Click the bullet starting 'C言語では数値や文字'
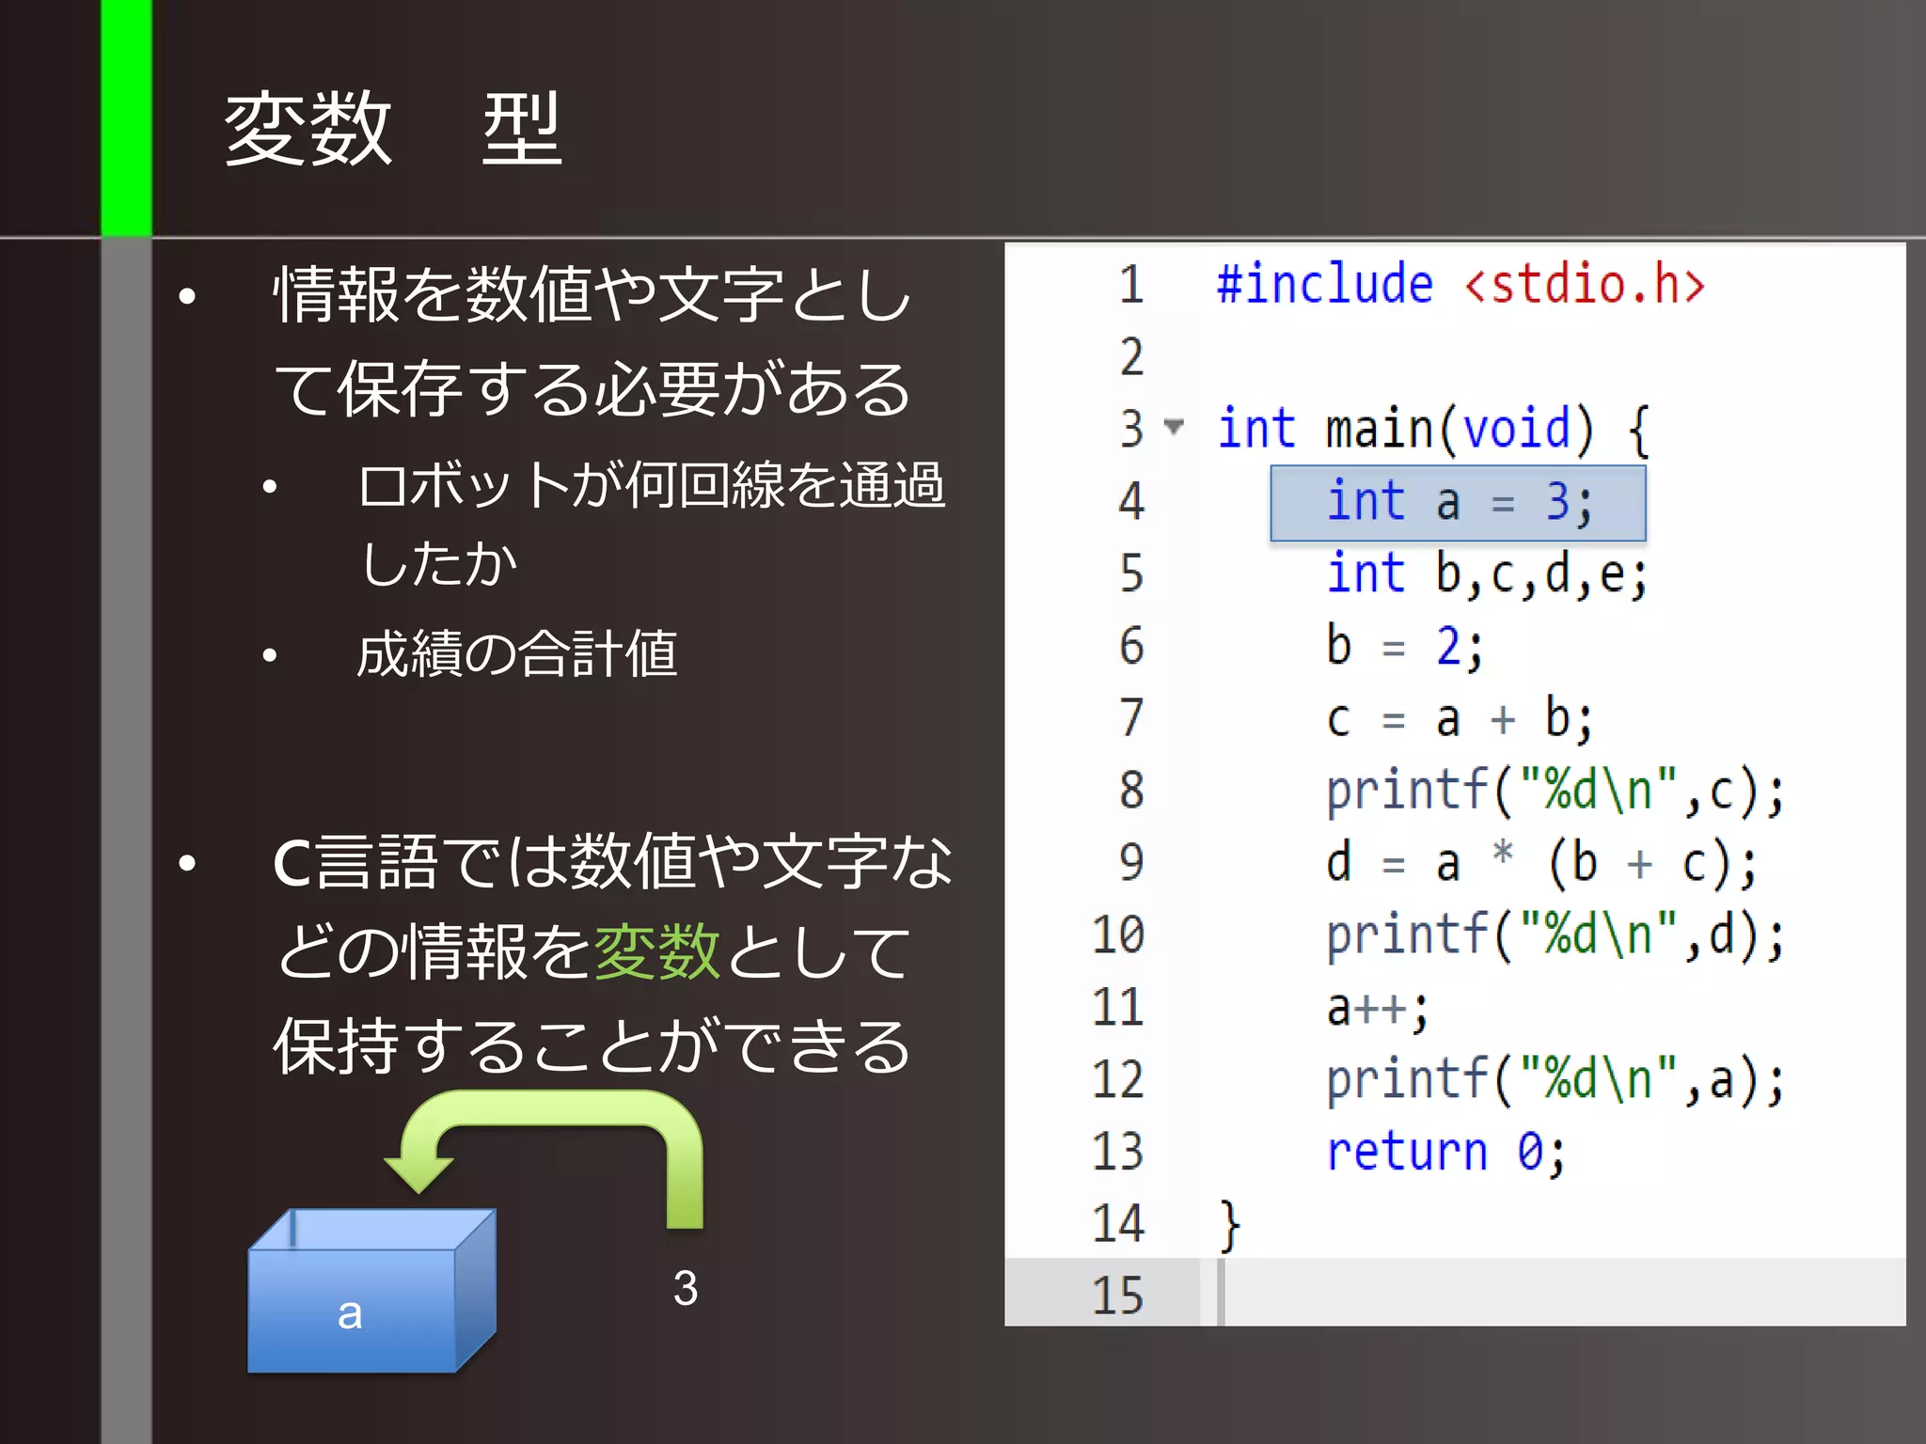This screenshot has width=1926, height=1444. pos(613,952)
